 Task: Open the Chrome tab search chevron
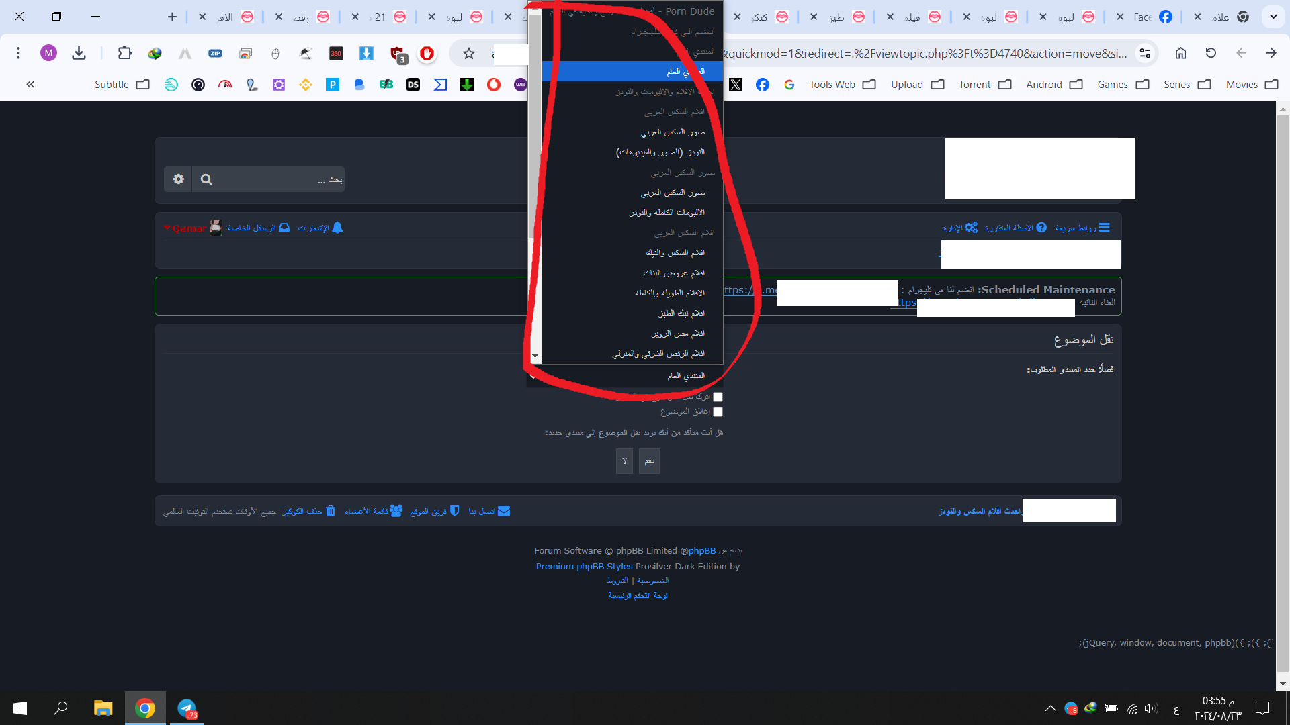coord(1273,17)
